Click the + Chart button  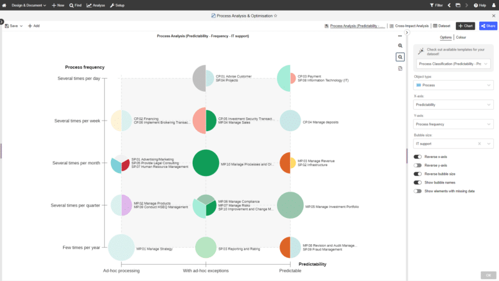point(465,26)
